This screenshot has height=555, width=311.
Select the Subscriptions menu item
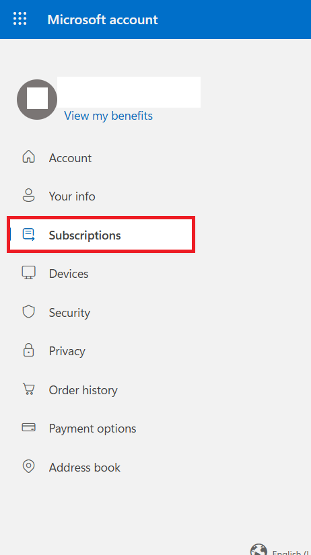click(x=101, y=235)
